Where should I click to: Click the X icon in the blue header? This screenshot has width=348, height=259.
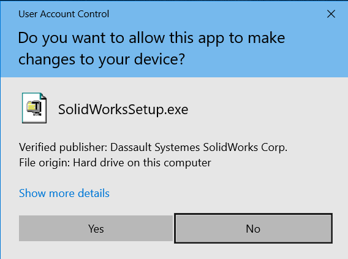[331, 14]
